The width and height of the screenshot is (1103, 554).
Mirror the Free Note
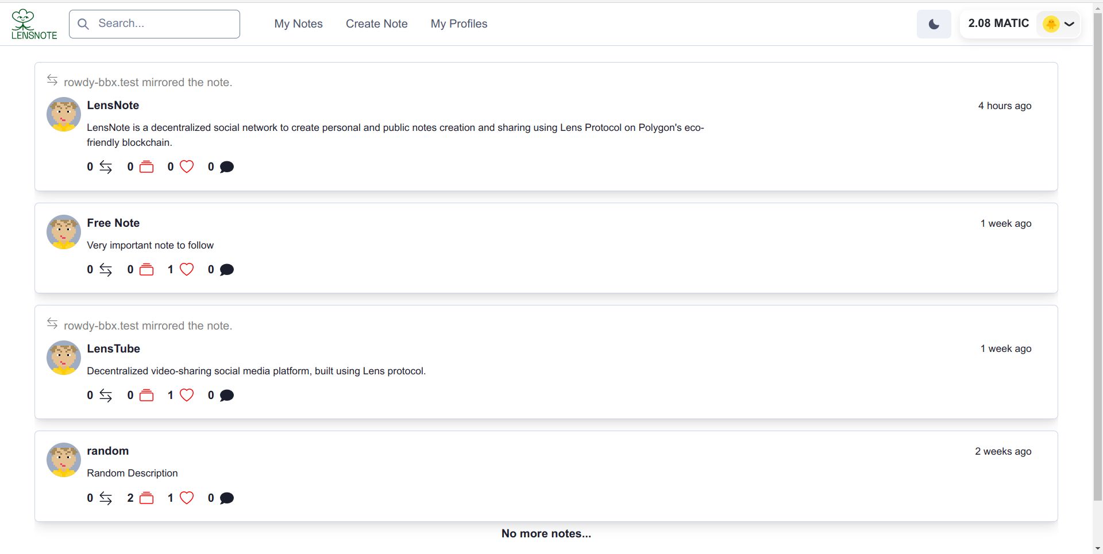point(106,270)
